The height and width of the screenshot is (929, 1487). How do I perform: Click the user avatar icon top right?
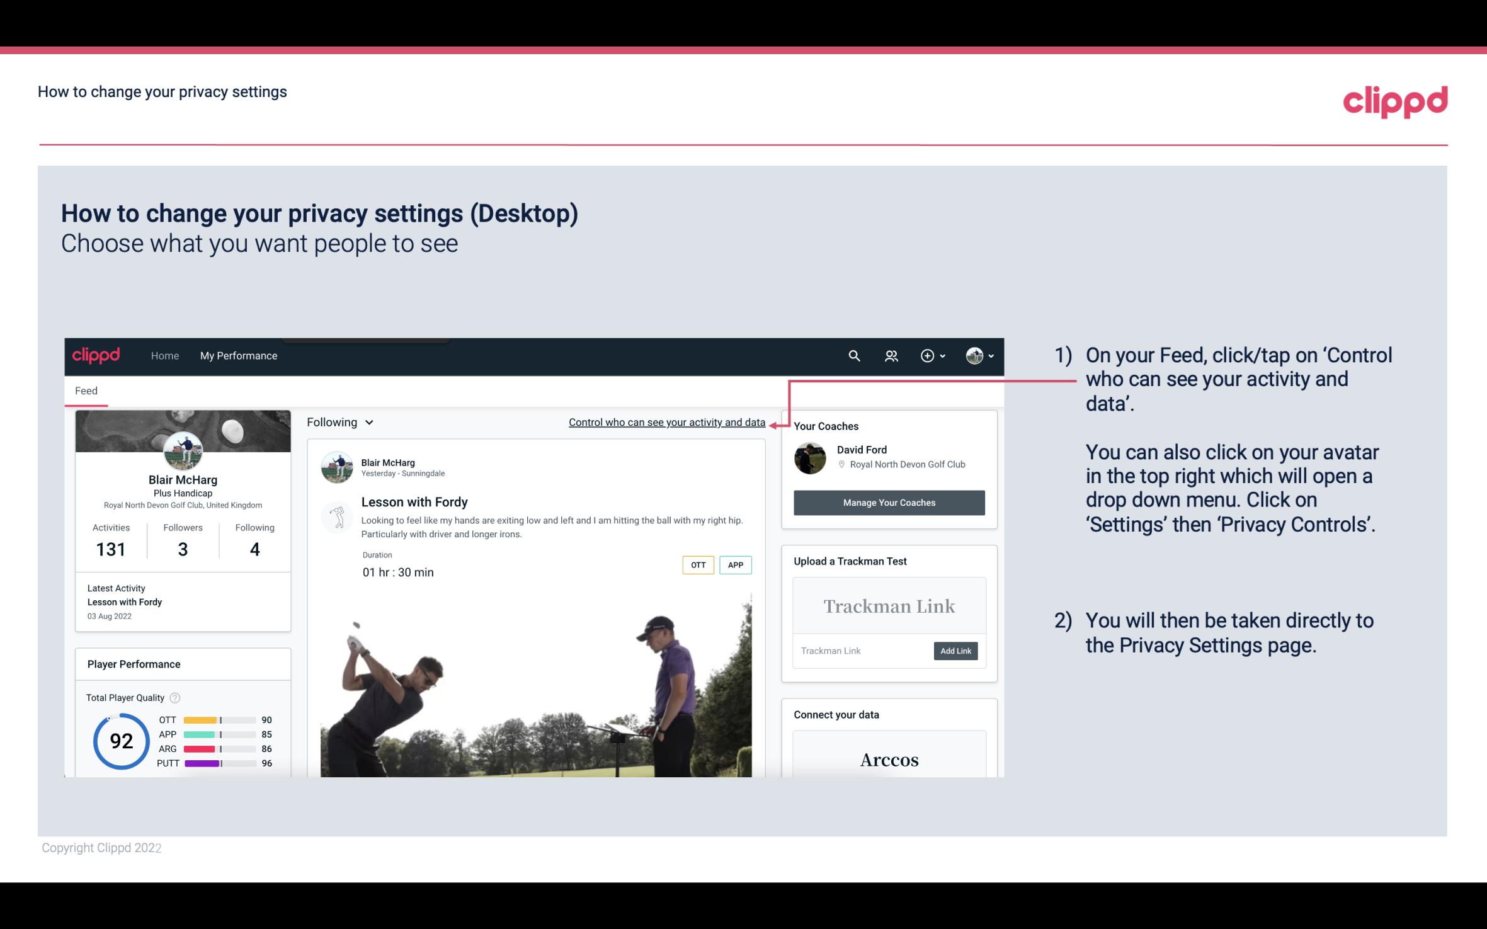click(974, 355)
